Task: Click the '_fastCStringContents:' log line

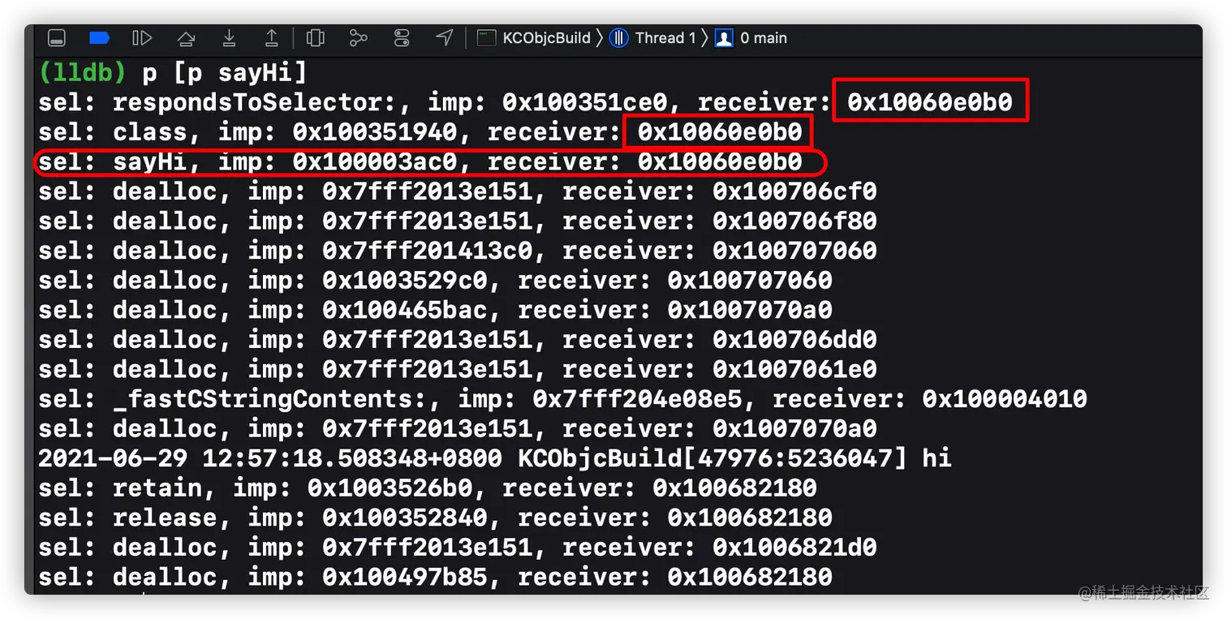Action: 562,398
